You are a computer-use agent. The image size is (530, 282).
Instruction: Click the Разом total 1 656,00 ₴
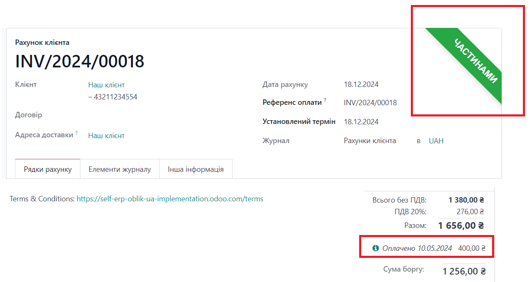click(x=461, y=226)
